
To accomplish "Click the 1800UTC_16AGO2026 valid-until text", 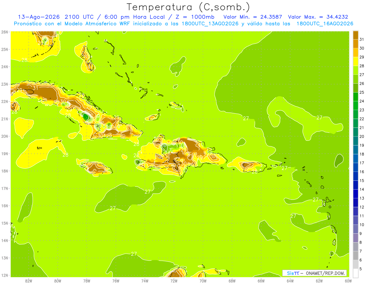I will (x=325, y=24).
